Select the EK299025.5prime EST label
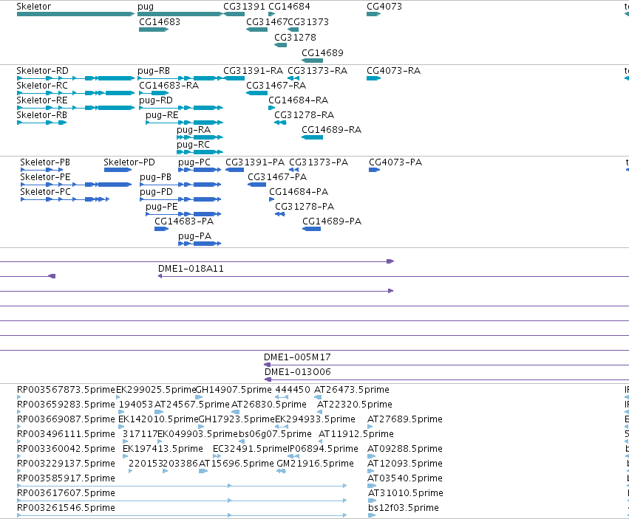This screenshot has width=629, height=519. pyautogui.click(x=156, y=390)
